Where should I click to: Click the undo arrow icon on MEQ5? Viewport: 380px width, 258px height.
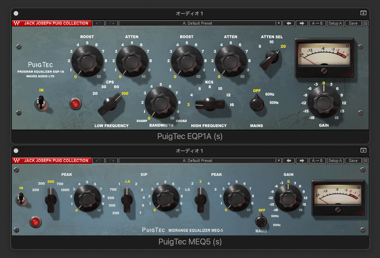pyautogui.click(x=98, y=160)
